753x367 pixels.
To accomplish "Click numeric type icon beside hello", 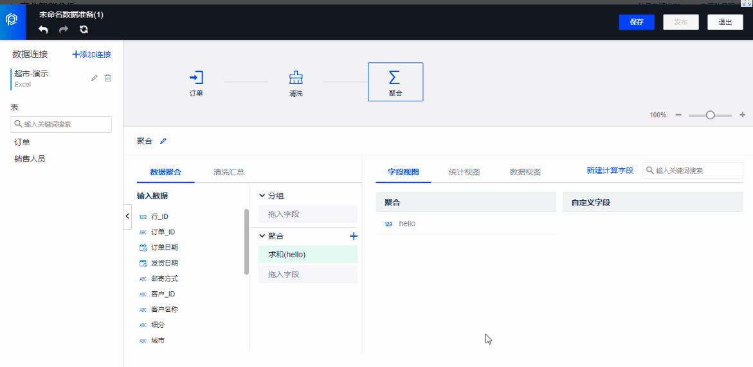I will click(x=388, y=224).
